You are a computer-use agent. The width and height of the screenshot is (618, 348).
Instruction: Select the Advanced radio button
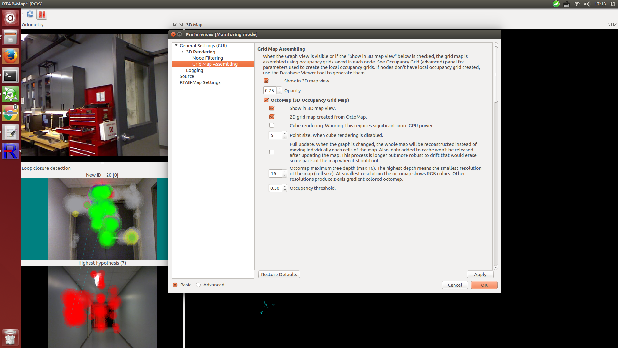point(198,285)
